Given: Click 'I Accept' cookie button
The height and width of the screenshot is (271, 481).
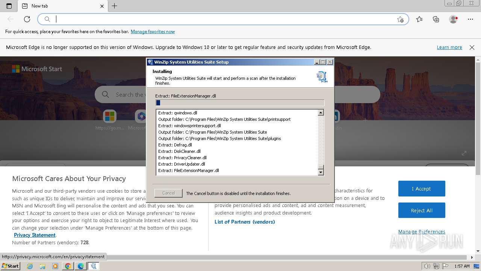Looking at the screenshot, I should click(422, 189).
